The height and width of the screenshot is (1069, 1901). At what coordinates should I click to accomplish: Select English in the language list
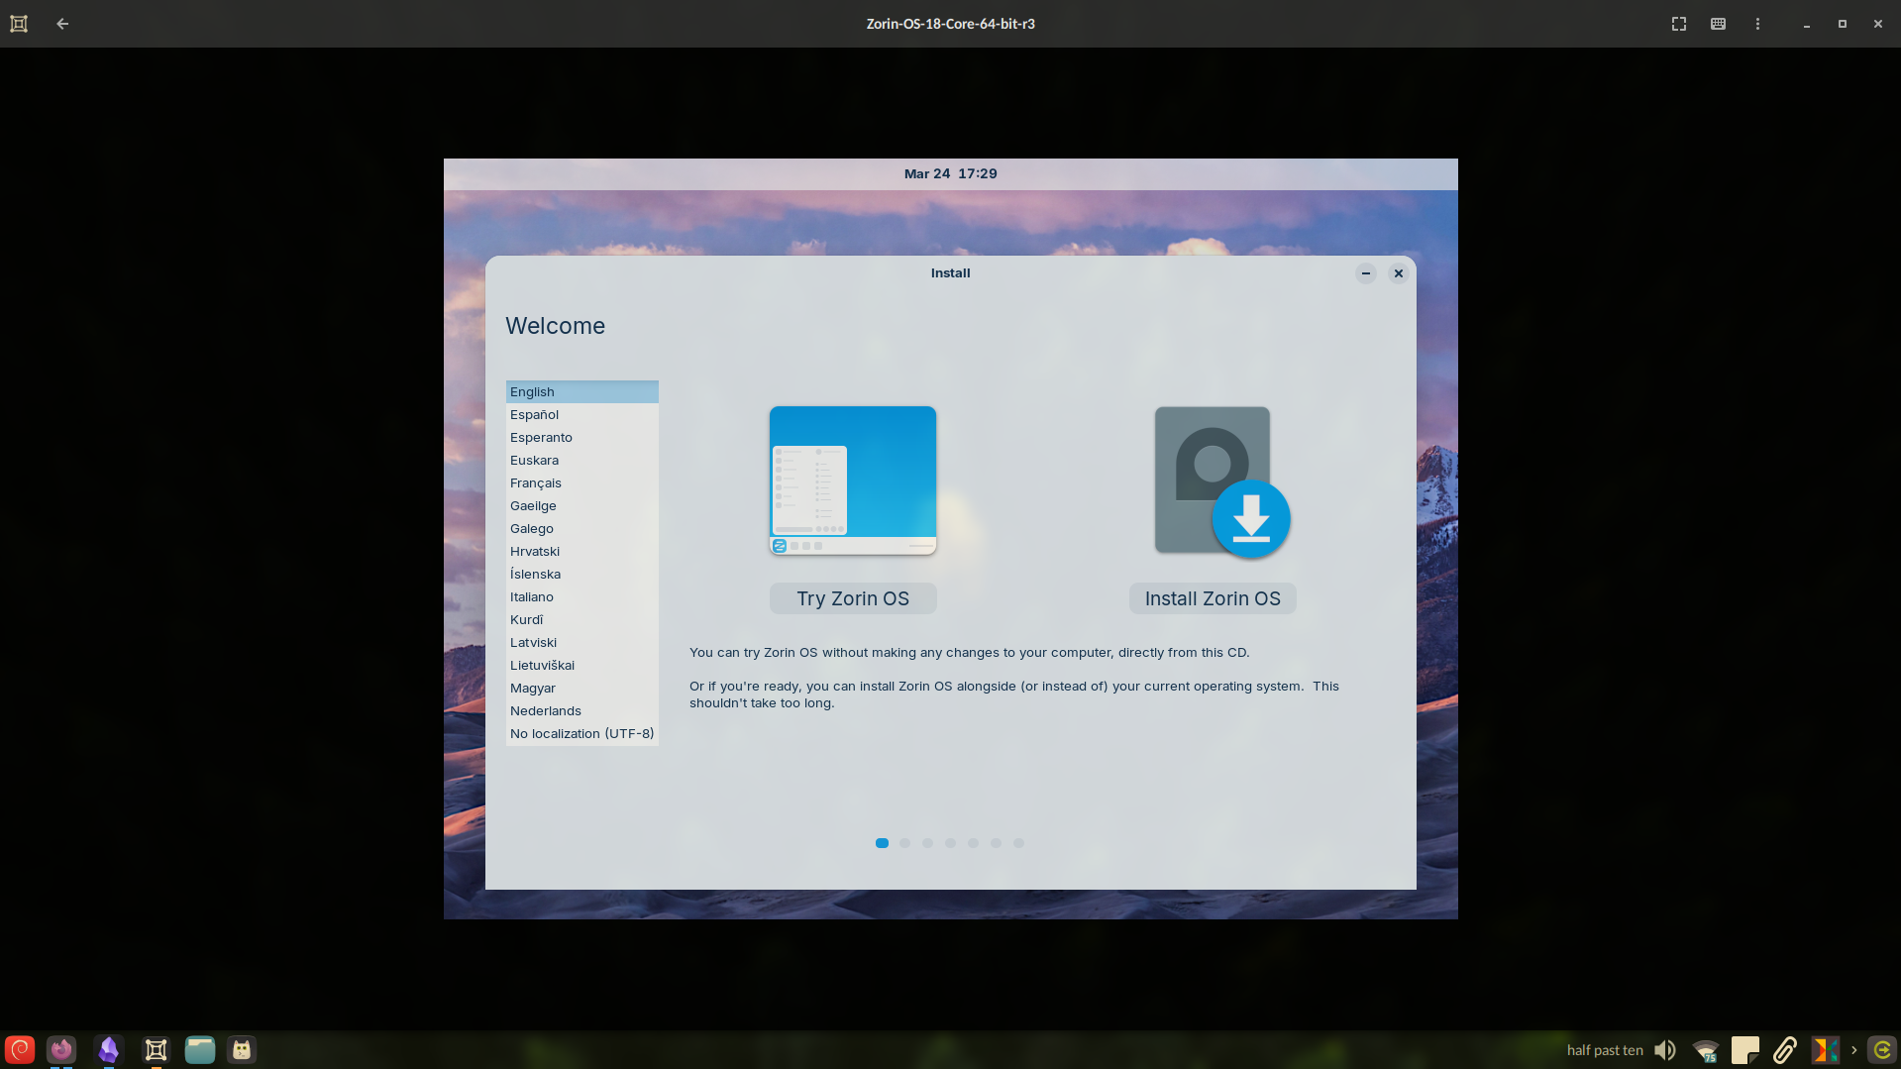pos(582,392)
